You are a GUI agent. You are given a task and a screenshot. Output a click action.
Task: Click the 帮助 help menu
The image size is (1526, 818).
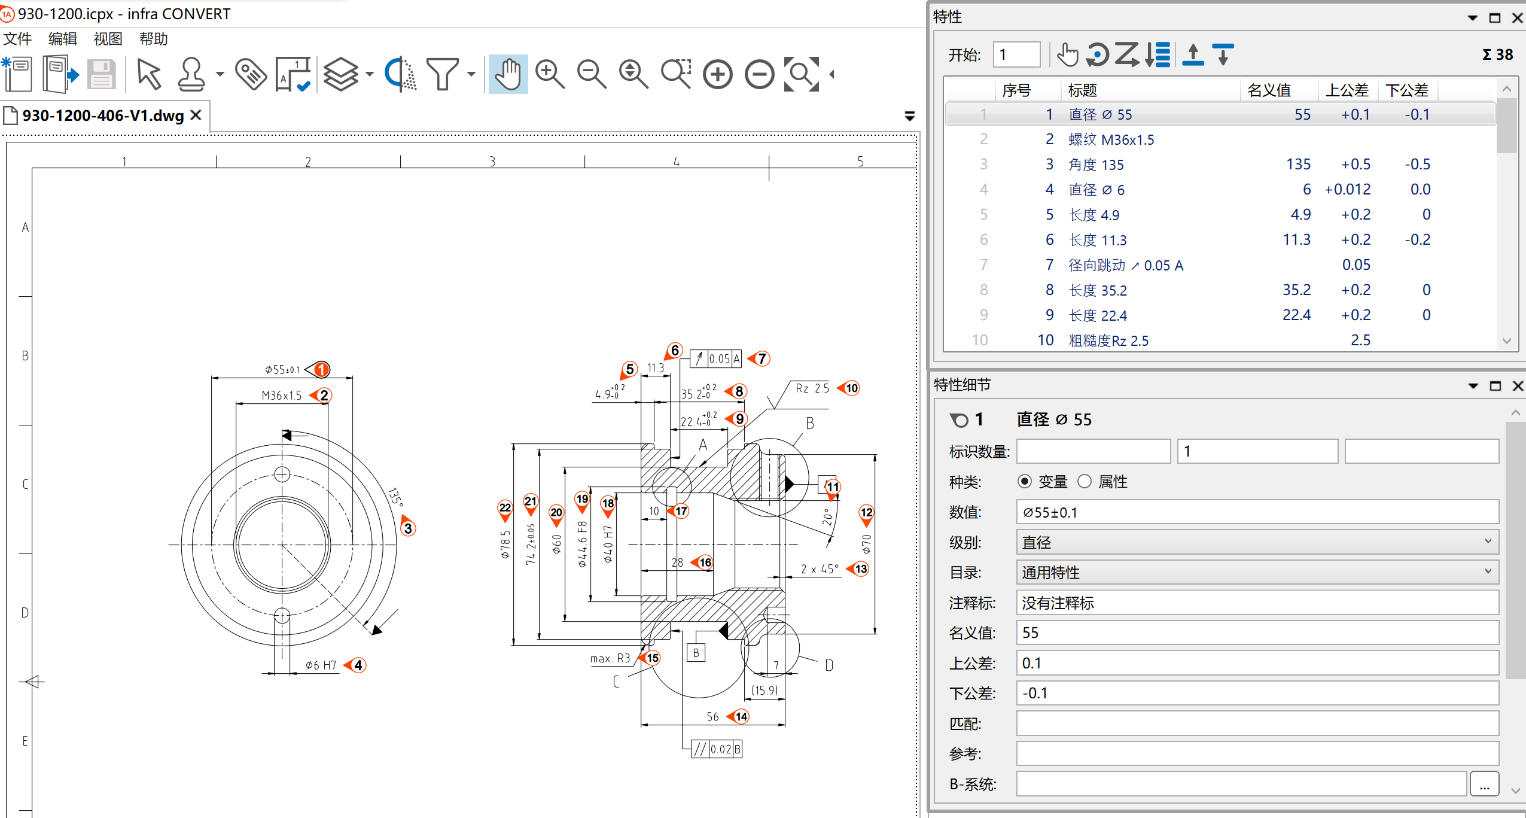pos(157,38)
